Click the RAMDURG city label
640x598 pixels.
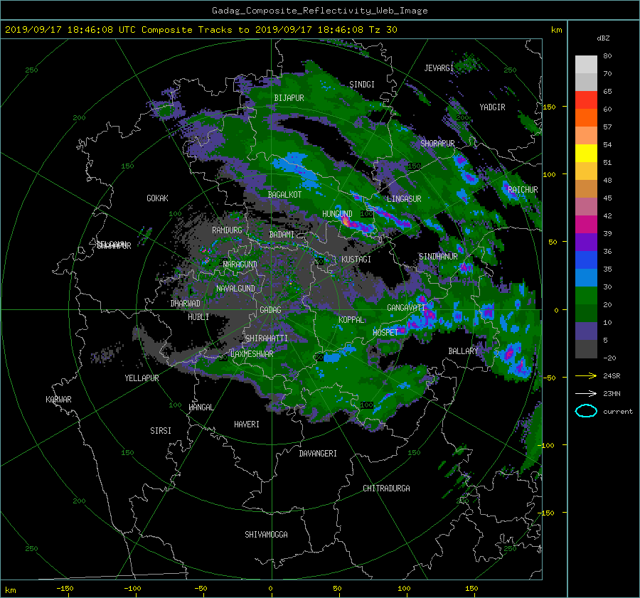click(227, 230)
